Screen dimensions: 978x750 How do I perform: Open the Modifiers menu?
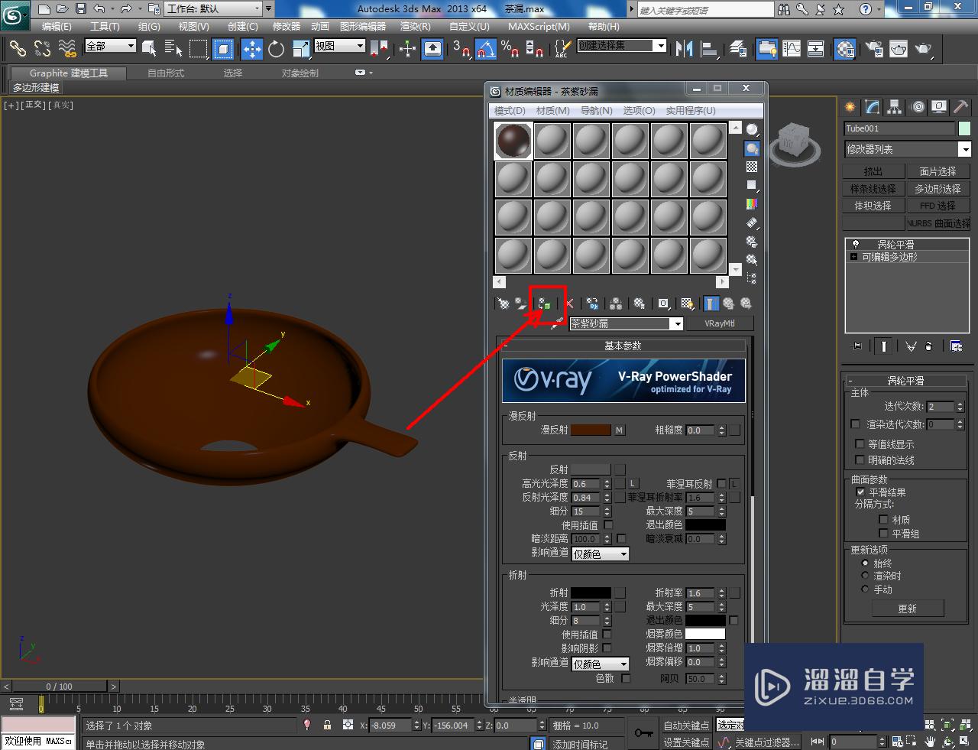coord(287,26)
